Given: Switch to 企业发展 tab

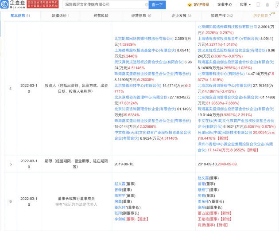Looking at the screenshot, I should pos(182,16).
